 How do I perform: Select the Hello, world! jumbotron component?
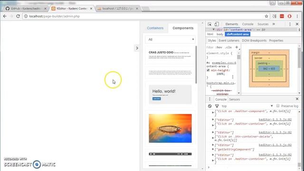[x=170, y=94]
